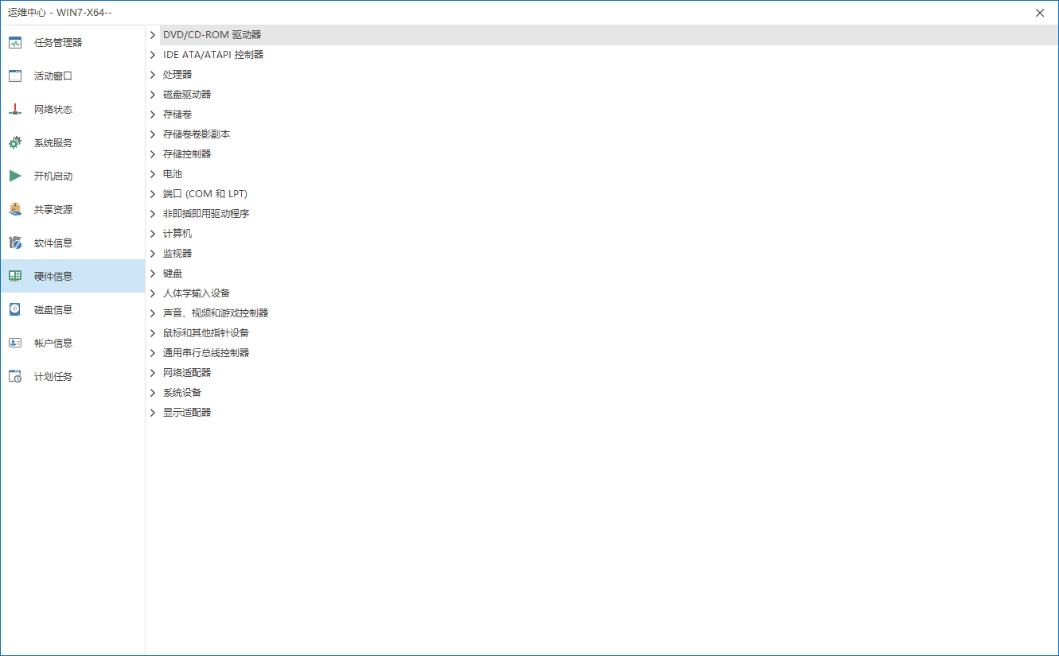Show the 软件信息 page
This screenshot has height=656, width=1059.
pyautogui.click(x=72, y=243)
